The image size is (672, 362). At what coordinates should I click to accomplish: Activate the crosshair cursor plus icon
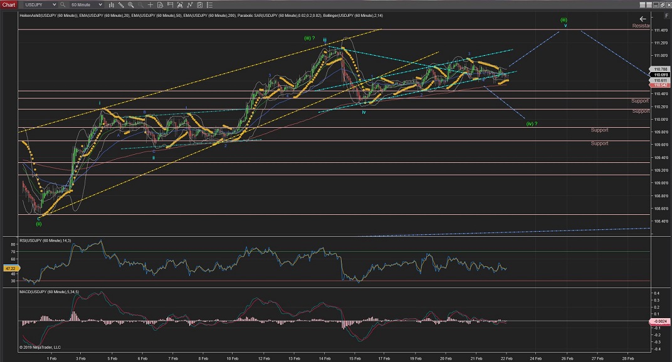[149, 4]
